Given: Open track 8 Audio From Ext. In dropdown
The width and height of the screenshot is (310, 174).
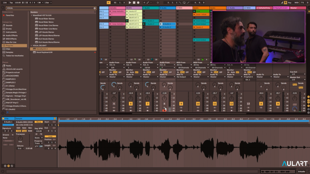Looking at the screenshot, I should pyautogui.click(x=167, y=65).
